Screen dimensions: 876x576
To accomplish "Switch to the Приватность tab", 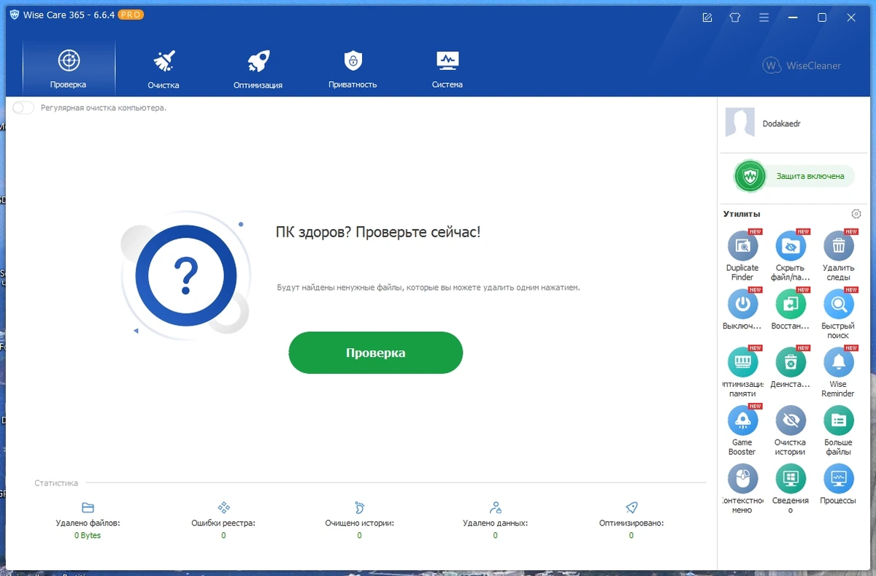I will [353, 68].
